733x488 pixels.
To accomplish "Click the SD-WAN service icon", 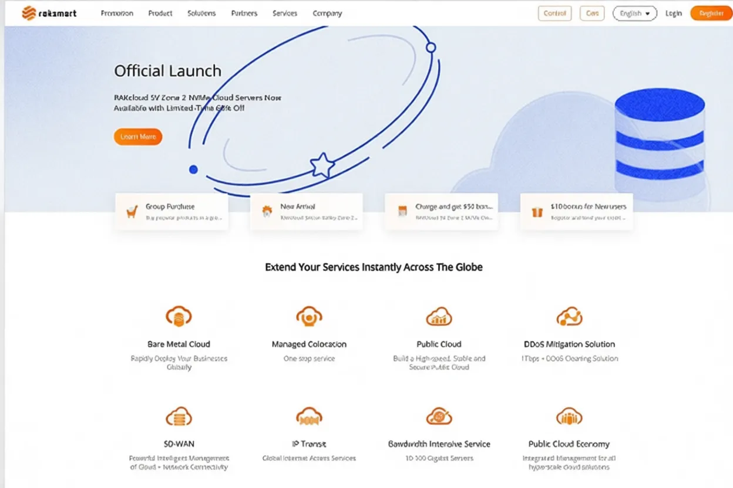I will [x=179, y=416].
